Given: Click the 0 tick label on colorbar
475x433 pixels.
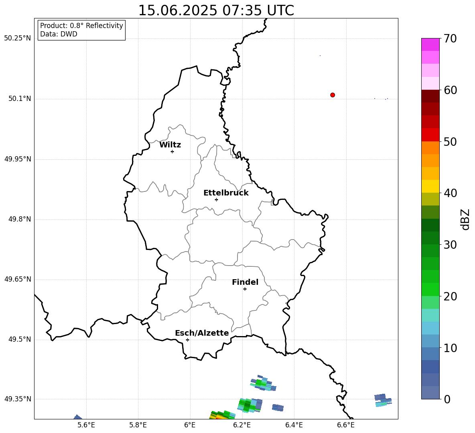Looking at the screenshot, I should pyautogui.click(x=447, y=399).
